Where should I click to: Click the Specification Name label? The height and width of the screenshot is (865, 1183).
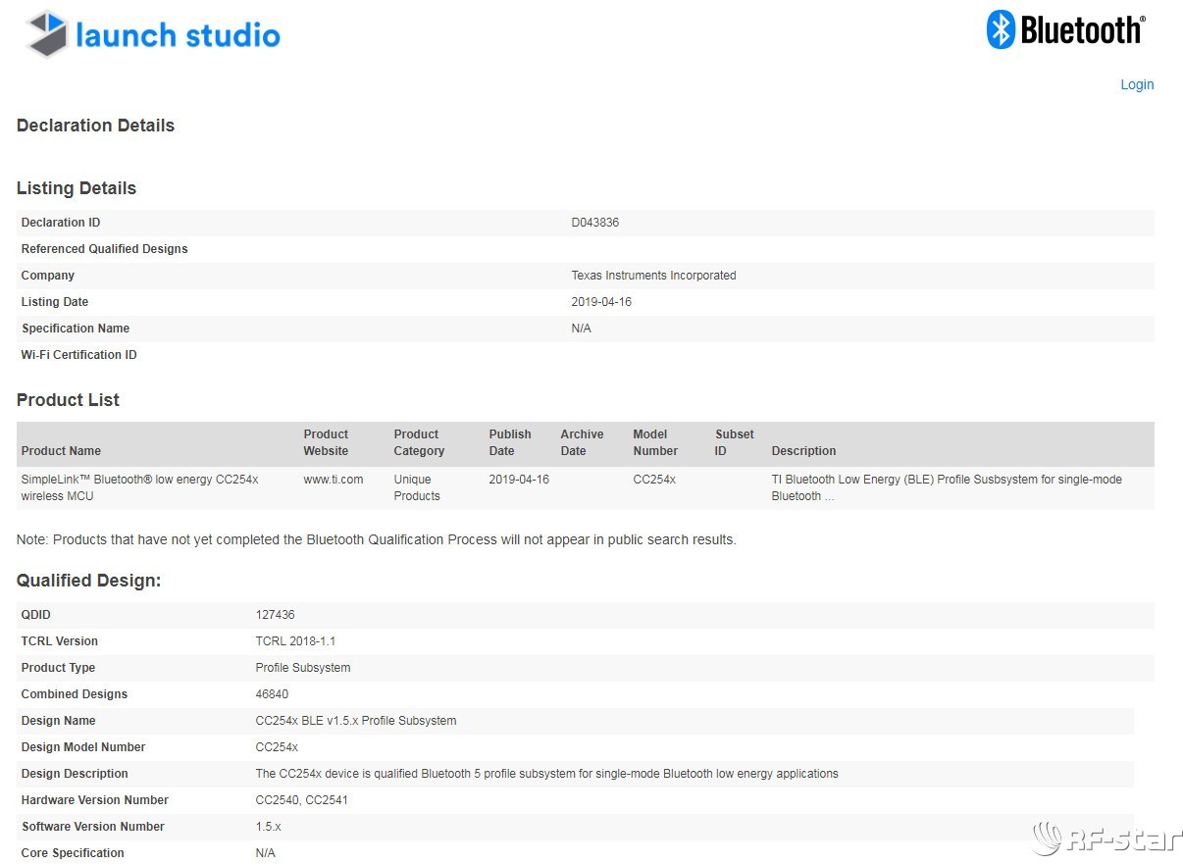pyautogui.click(x=76, y=329)
